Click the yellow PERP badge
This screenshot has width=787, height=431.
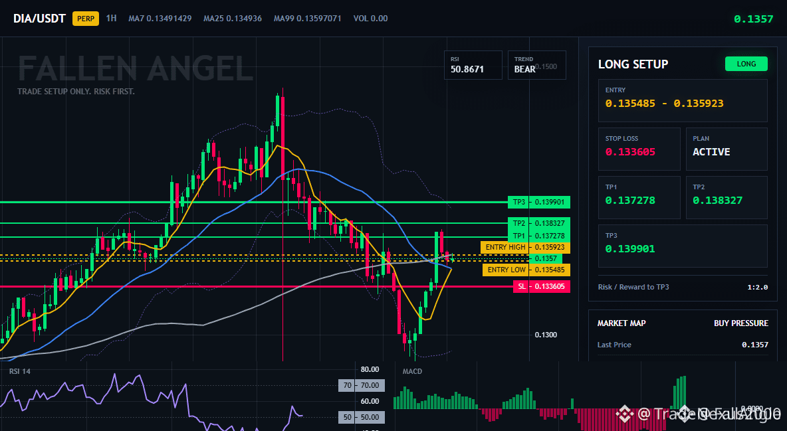(86, 19)
